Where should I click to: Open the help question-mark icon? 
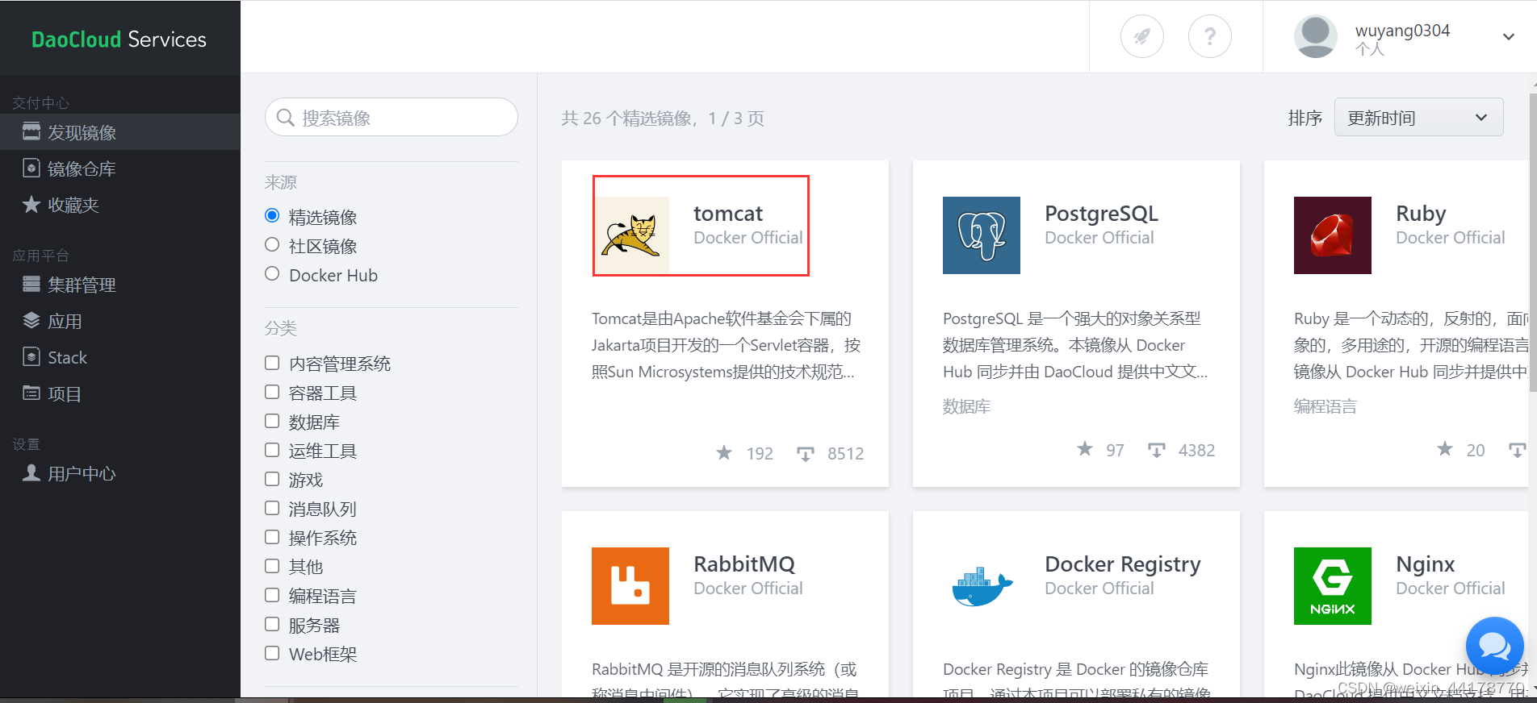pyautogui.click(x=1209, y=36)
